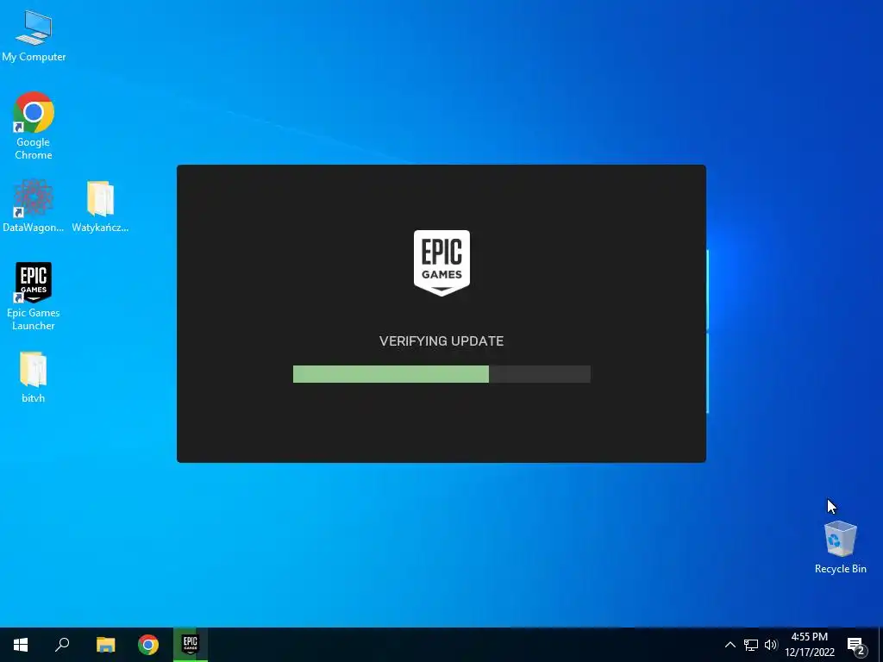
Task: Click the Show Desktop sliver button
Action: 880,645
